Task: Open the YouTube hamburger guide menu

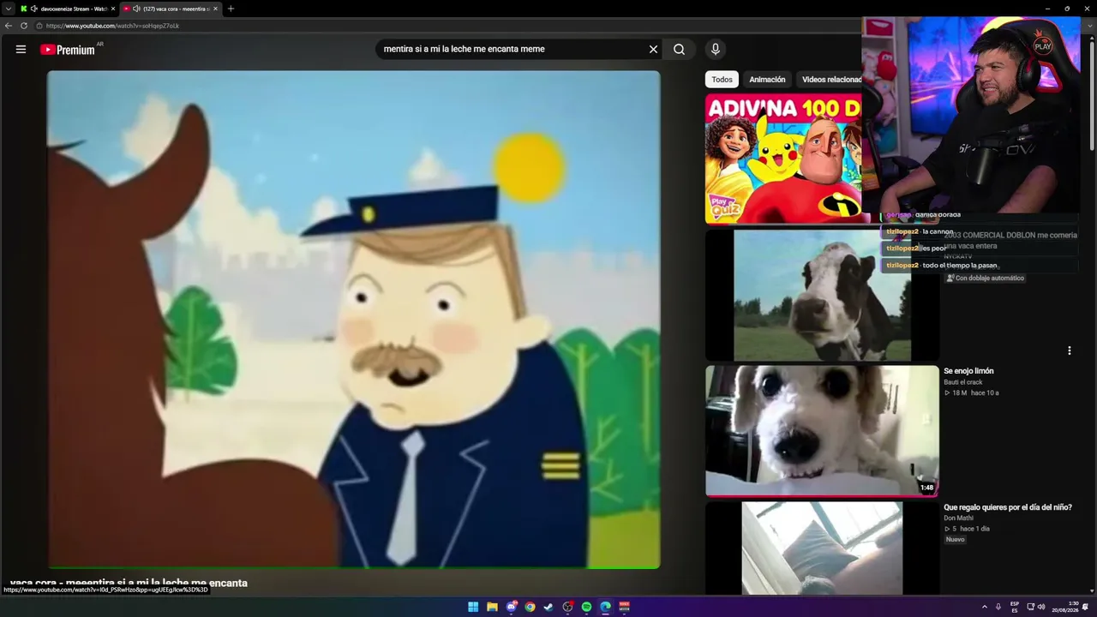Action: click(21, 50)
